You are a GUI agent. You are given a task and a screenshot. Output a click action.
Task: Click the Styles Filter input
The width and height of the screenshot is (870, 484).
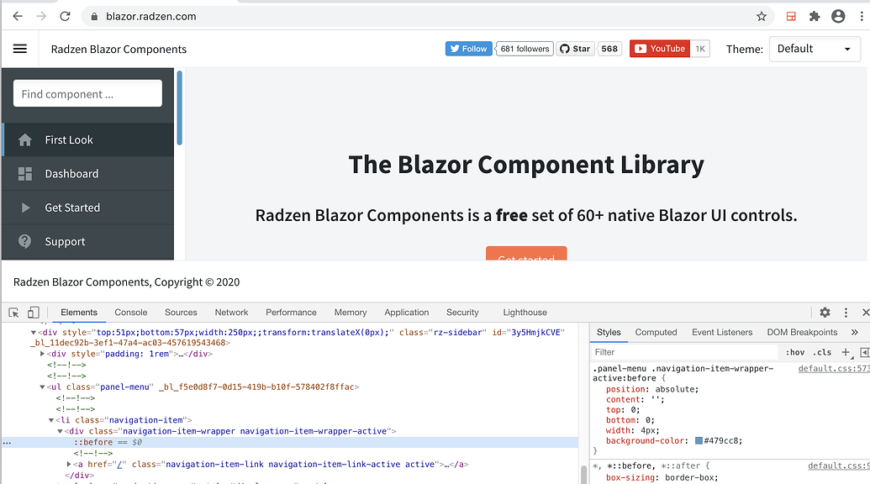685,352
